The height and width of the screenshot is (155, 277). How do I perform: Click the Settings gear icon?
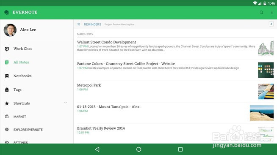coord(7,142)
